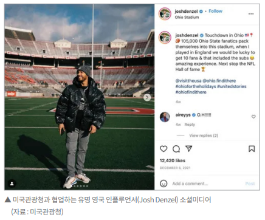Open #ohiofortheholidays hashtag

pyautogui.click(x=196, y=86)
